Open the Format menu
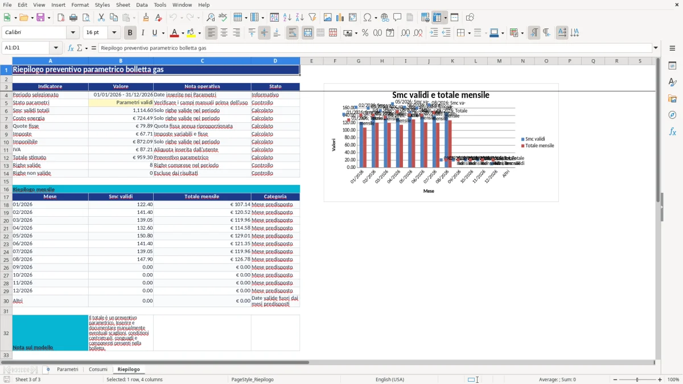This screenshot has width=683, height=384. [80, 5]
